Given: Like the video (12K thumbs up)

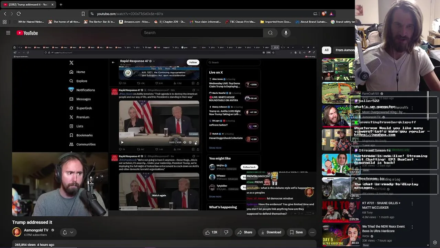Looking at the screenshot, I should (x=211, y=232).
